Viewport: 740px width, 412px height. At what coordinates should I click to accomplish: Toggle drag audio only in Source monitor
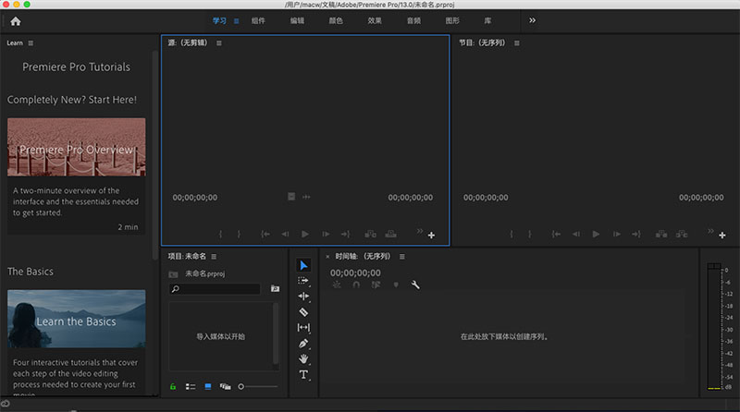click(306, 197)
